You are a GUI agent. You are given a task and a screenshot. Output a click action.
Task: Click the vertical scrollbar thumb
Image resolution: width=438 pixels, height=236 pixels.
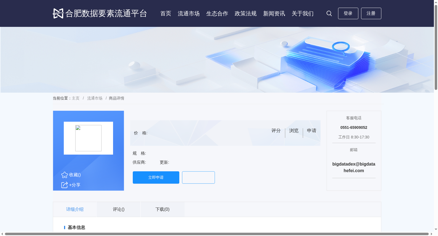(436, 47)
